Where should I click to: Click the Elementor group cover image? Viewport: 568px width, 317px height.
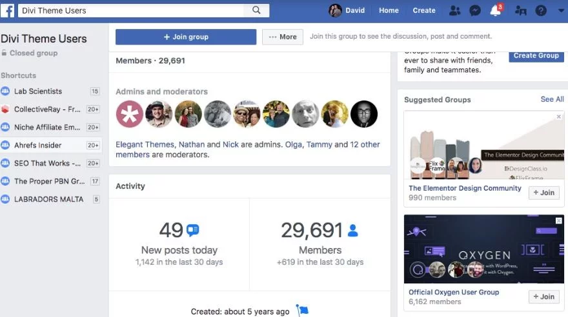pos(484,145)
